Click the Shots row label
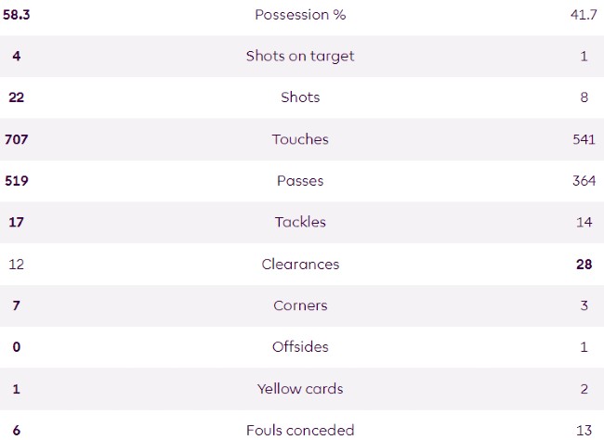 [x=300, y=97]
